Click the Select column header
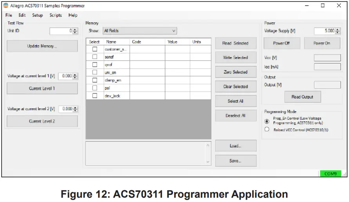 [94, 42]
